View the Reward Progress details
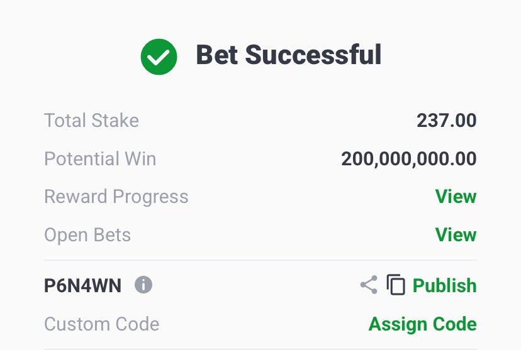Screen dimensions: 521x350 456,197
